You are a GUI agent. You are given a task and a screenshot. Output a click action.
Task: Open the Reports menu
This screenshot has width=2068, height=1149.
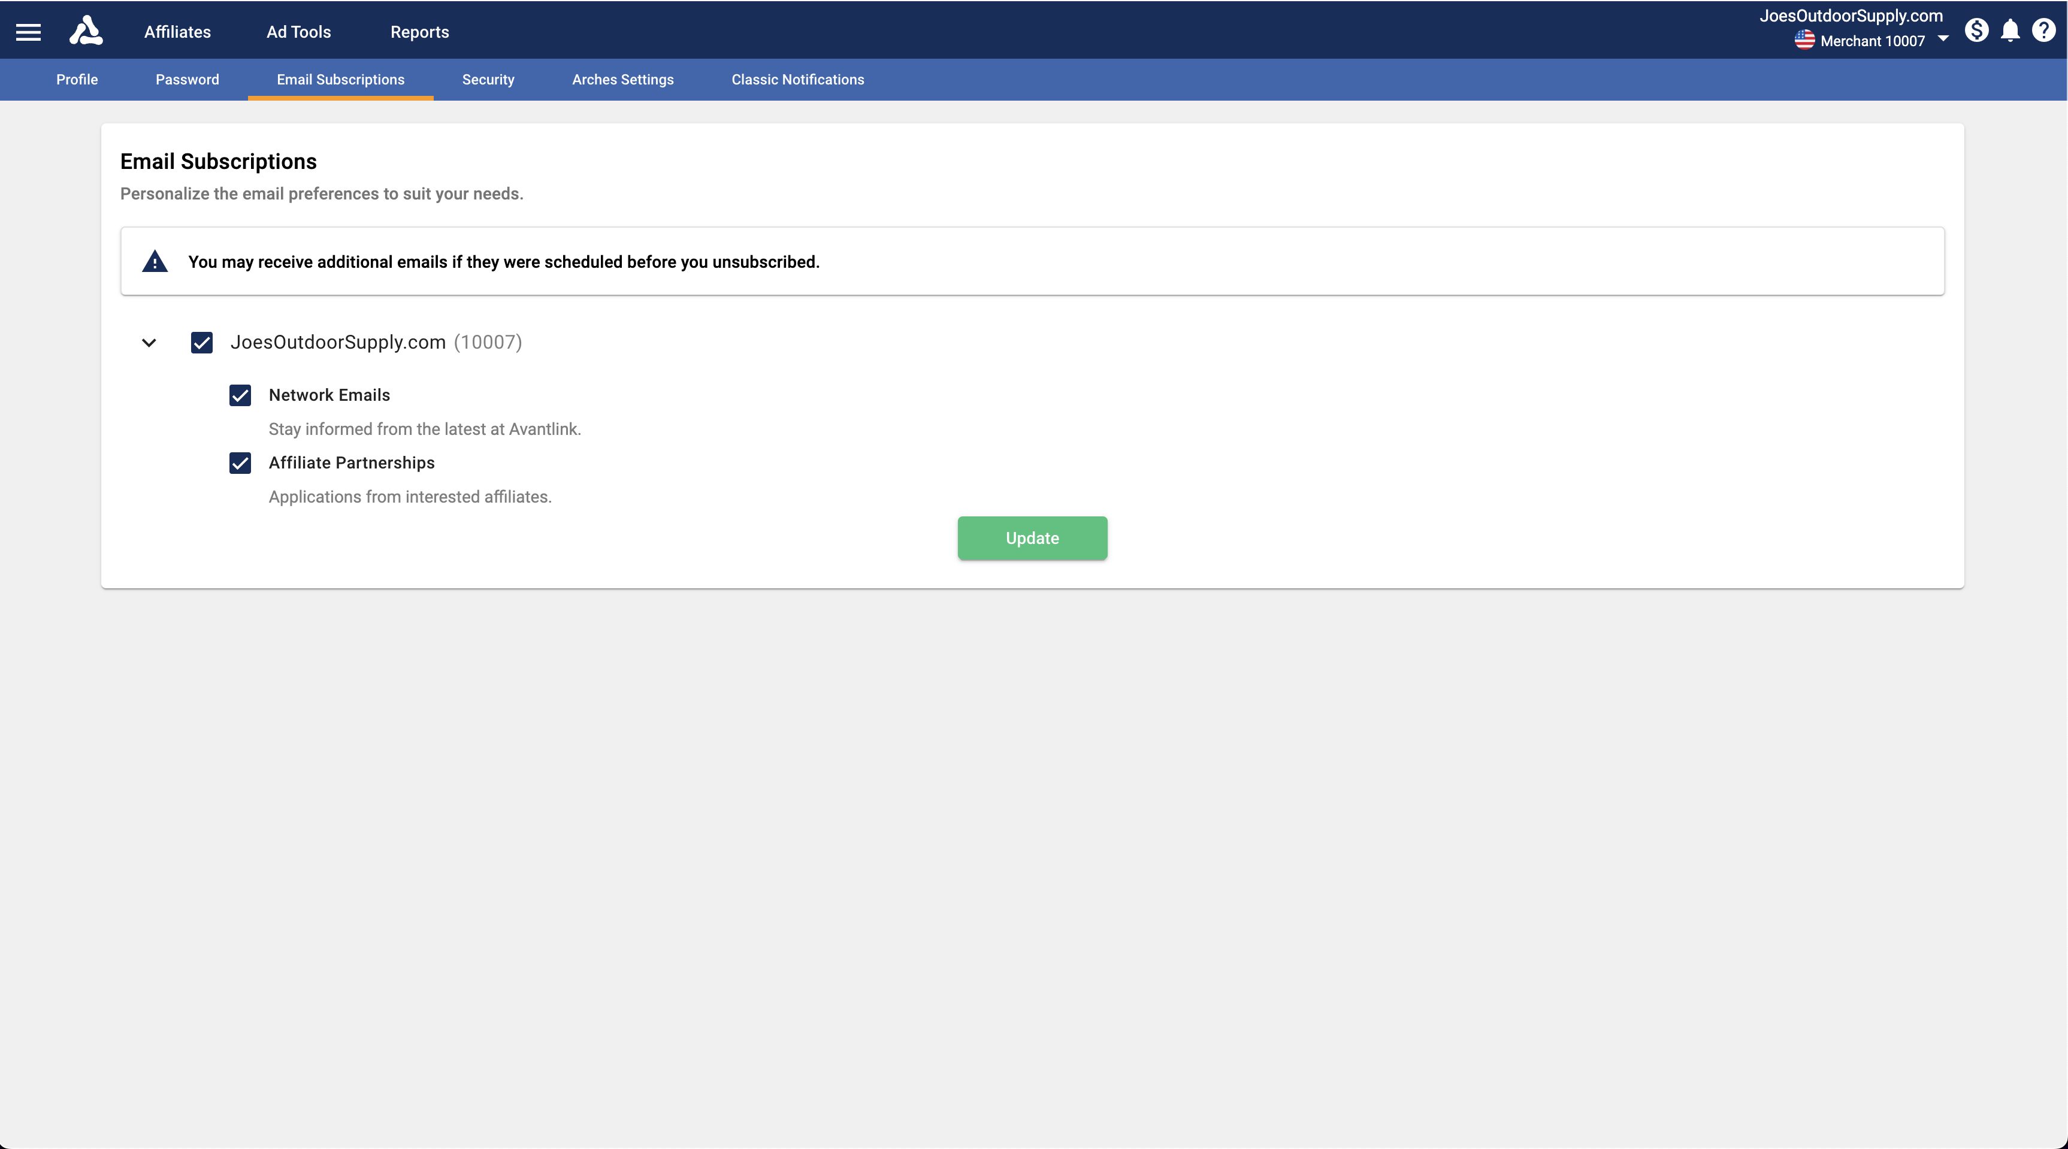click(420, 31)
